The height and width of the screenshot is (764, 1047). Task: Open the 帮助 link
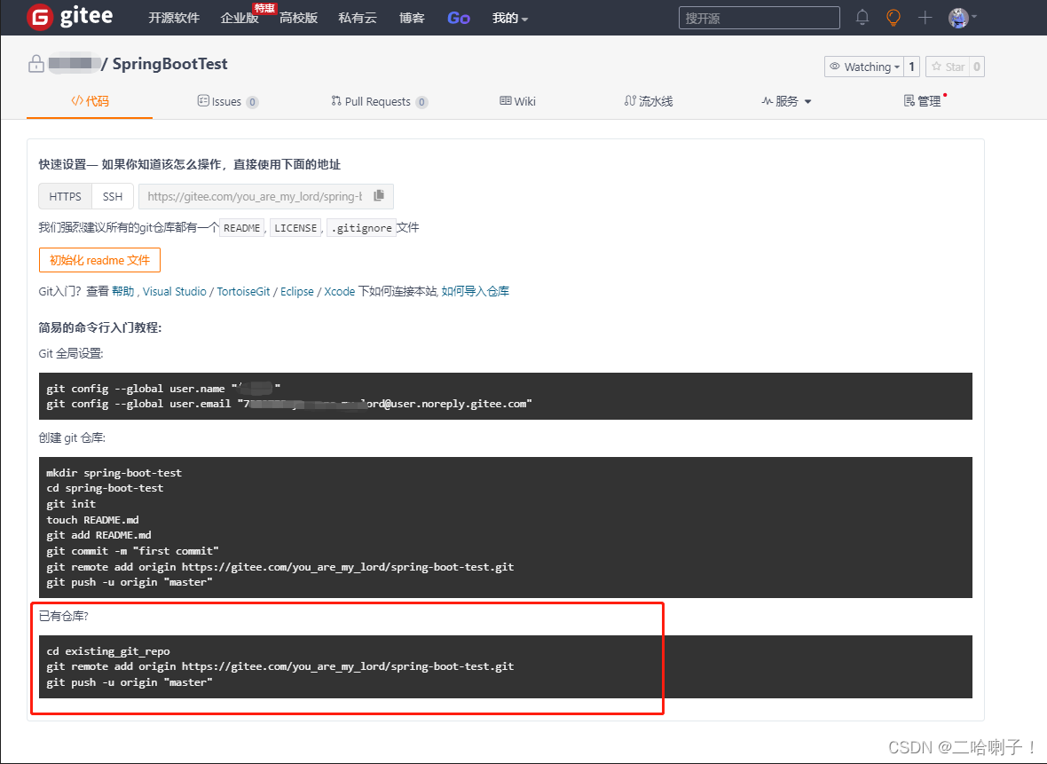point(122,291)
